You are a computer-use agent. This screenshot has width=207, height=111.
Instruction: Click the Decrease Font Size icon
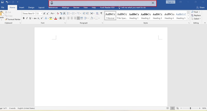click(x=48, y=13)
